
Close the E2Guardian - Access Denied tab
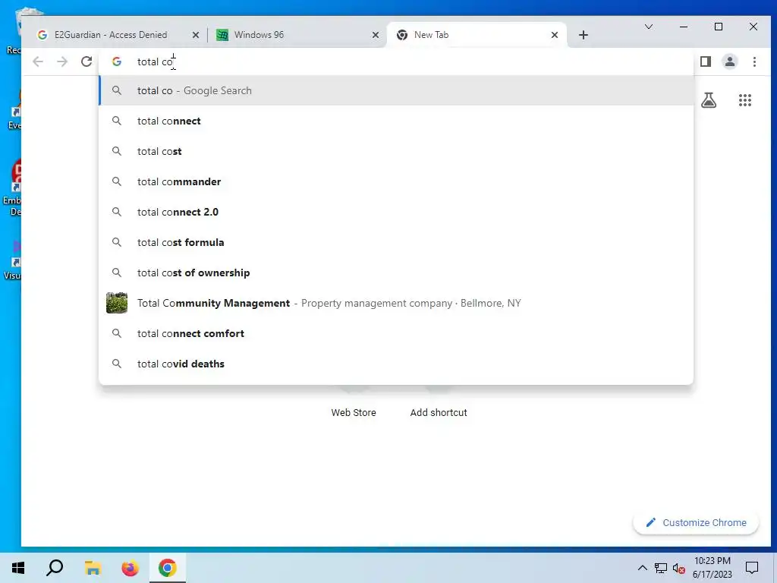tap(195, 35)
